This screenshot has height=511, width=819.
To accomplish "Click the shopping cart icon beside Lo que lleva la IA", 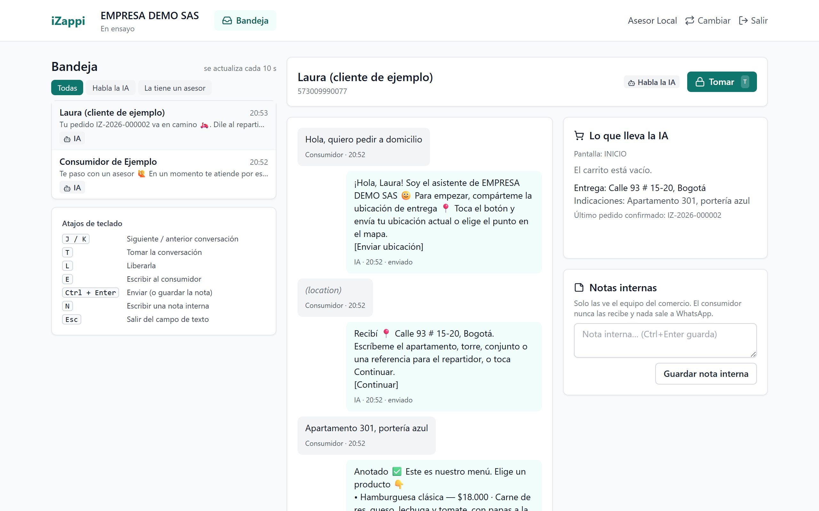I will click(x=579, y=135).
